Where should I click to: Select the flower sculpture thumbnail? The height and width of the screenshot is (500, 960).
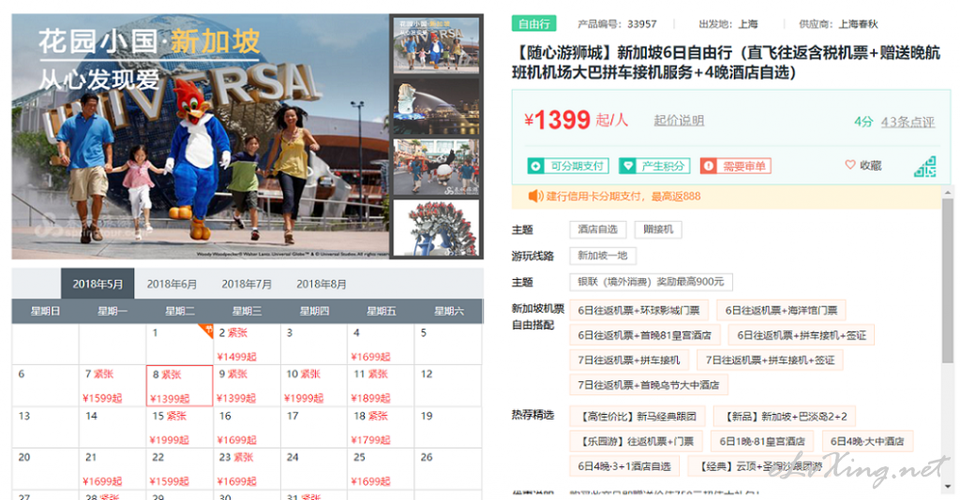point(436,228)
